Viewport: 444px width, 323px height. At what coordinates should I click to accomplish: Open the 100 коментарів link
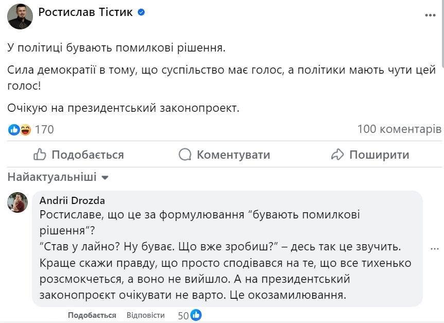tap(399, 130)
